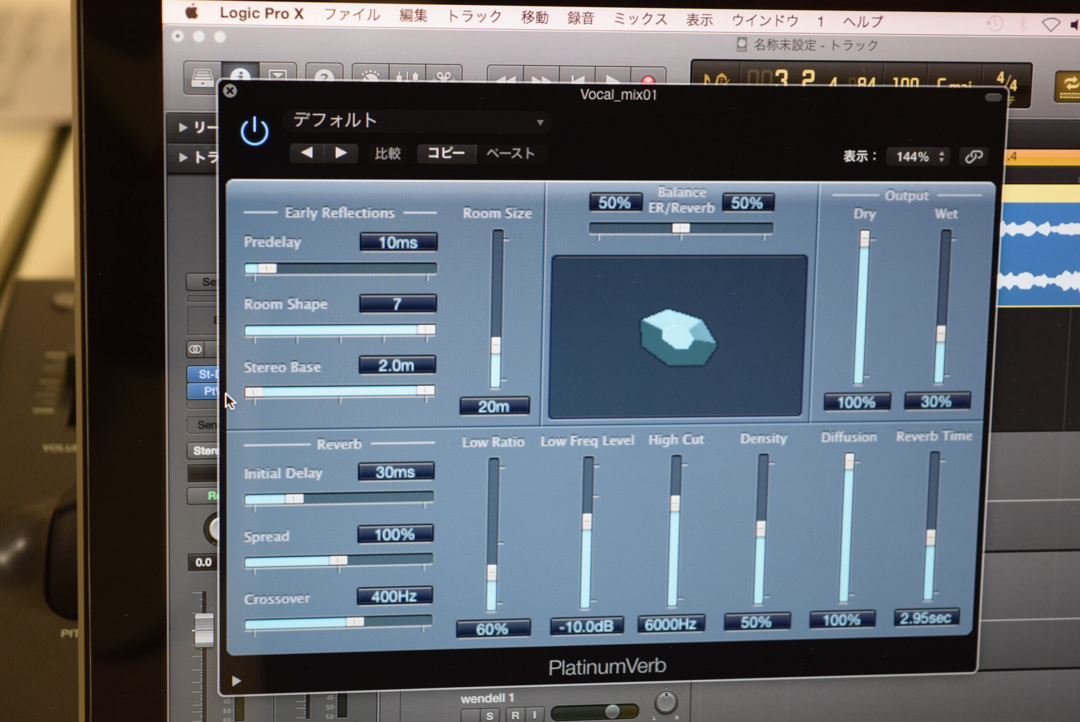Click the Initial Delay 30ms value
Screen dimensions: 1080x722
click(395, 472)
